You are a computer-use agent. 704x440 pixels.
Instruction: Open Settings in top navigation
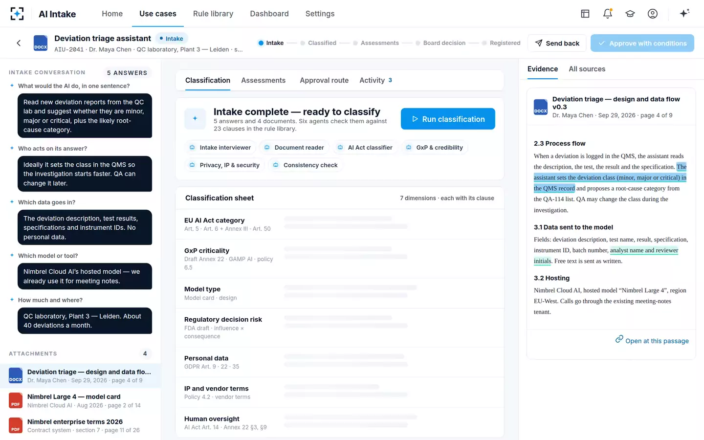[320, 14]
